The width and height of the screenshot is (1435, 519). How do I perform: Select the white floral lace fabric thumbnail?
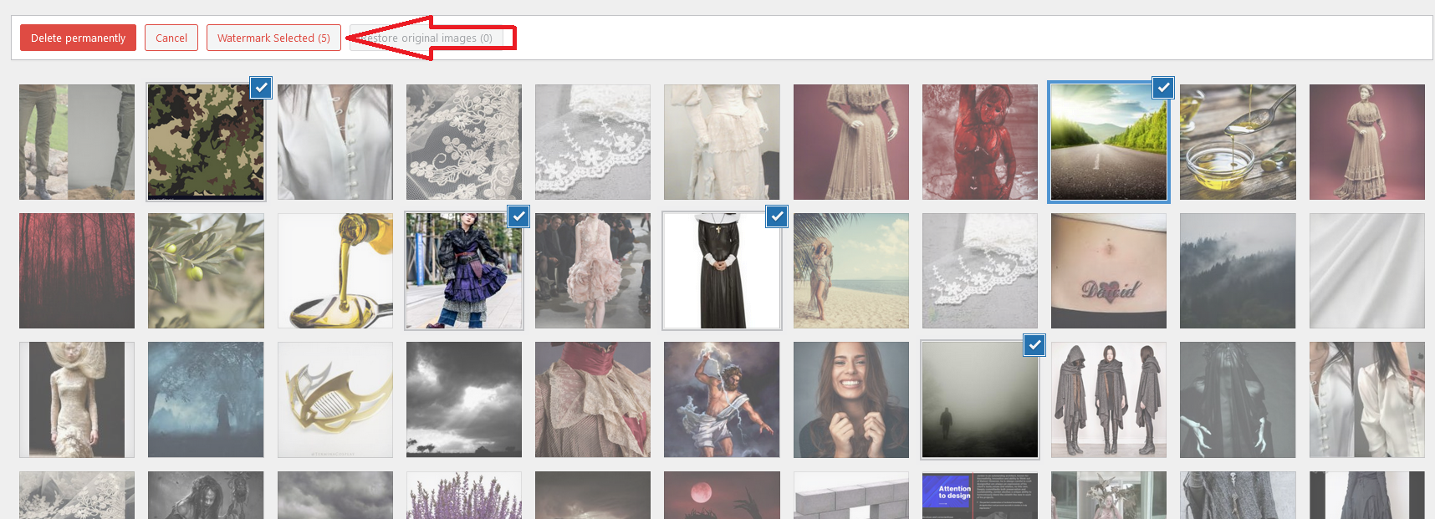pyautogui.click(x=464, y=142)
